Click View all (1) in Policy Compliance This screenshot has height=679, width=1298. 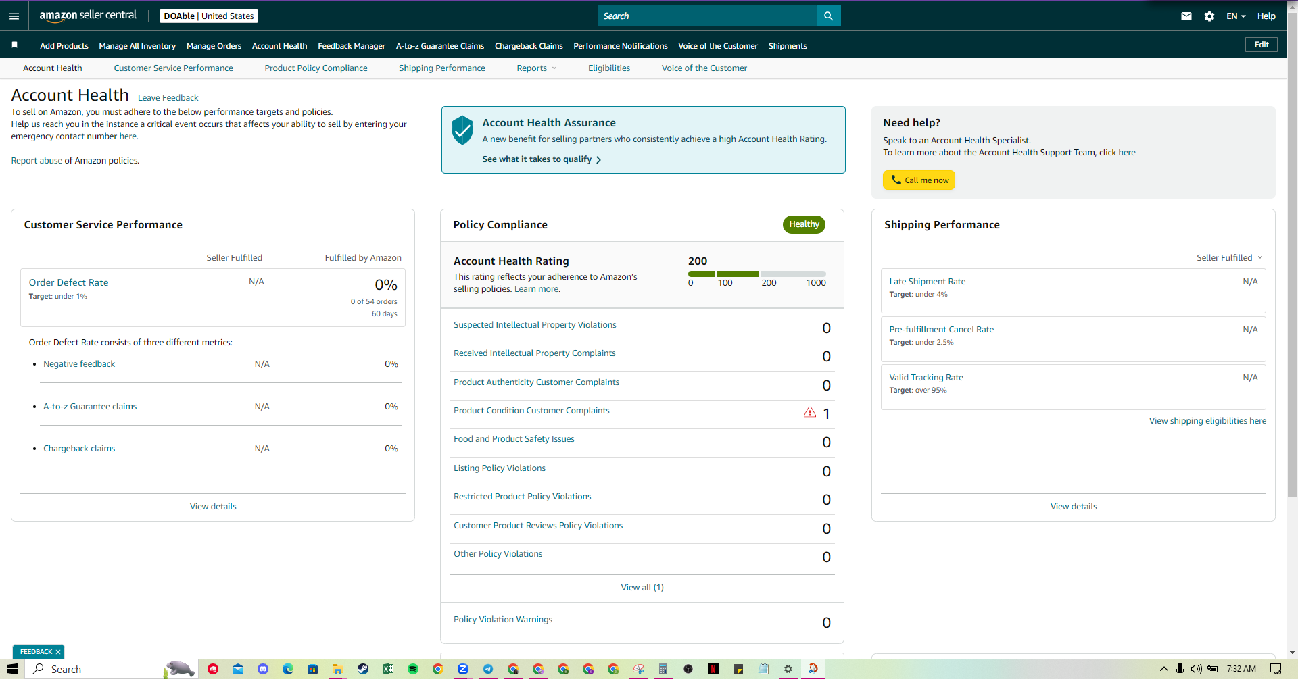coord(642,588)
